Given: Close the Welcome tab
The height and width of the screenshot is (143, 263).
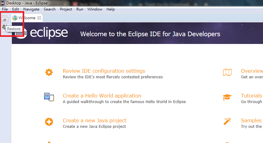Looking at the screenshot, I should pos(39,18).
